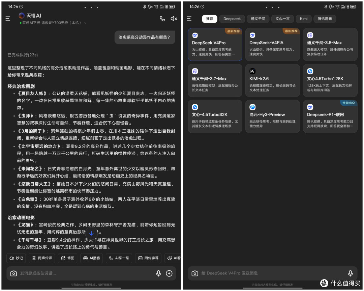
Task: Tap the 《夏目友人帐》 title in the answer
Action: point(32,94)
